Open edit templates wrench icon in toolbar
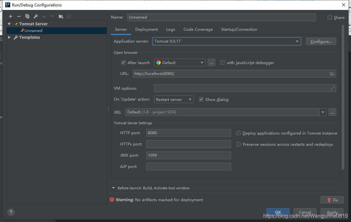The height and width of the screenshot is (222, 351). (x=36, y=16)
